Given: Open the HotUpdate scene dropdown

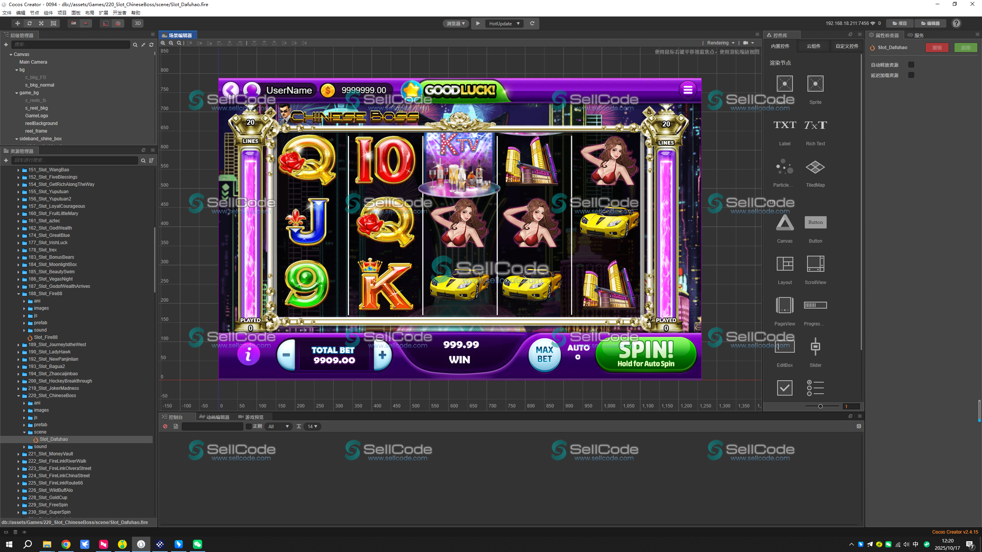Looking at the screenshot, I should pos(504,23).
